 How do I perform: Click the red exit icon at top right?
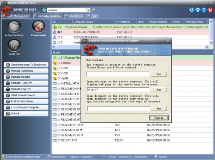point(210,10)
